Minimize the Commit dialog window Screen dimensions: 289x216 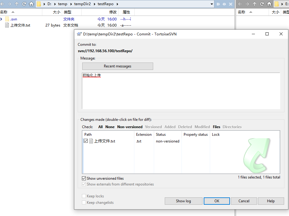tap(253, 34)
